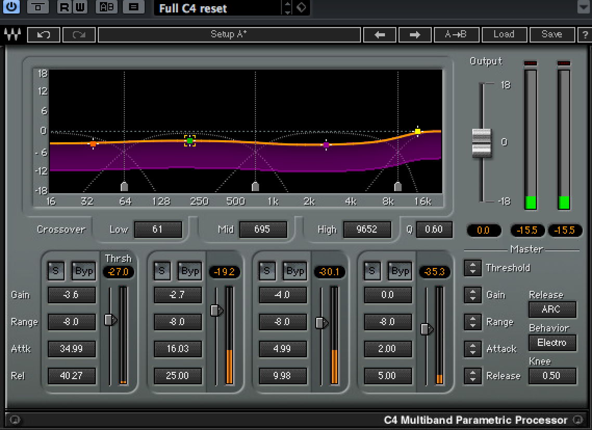The image size is (592, 430).
Task: Click band two threshold value -19.2
Action: (x=225, y=272)
